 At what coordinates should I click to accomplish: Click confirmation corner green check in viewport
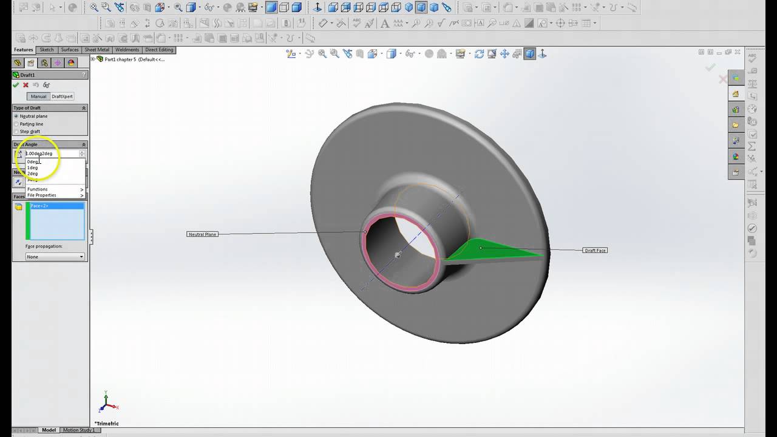click(x=710, y=67)
